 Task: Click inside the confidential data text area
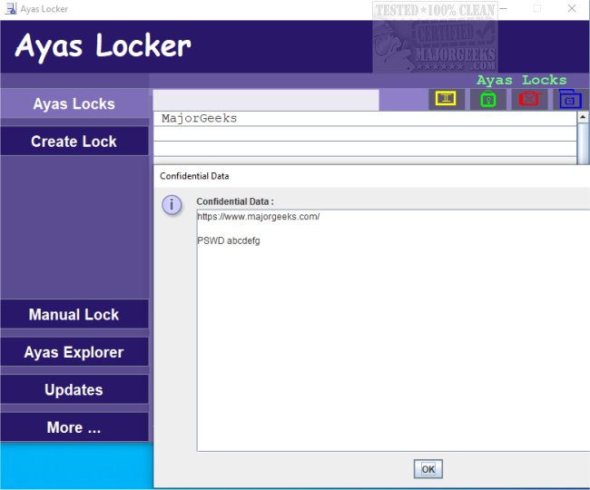click(393, 330)
